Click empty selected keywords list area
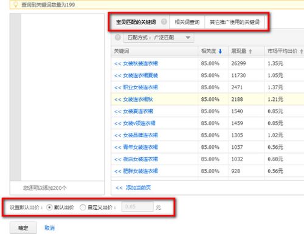The image size is (304, 234). pyautogui.click(x=63, y=97)
